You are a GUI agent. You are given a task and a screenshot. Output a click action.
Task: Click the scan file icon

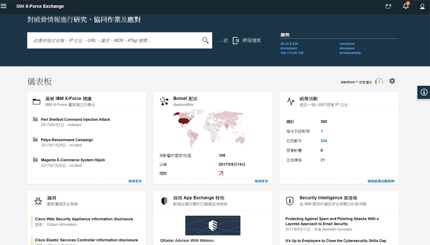click(236, 40)
